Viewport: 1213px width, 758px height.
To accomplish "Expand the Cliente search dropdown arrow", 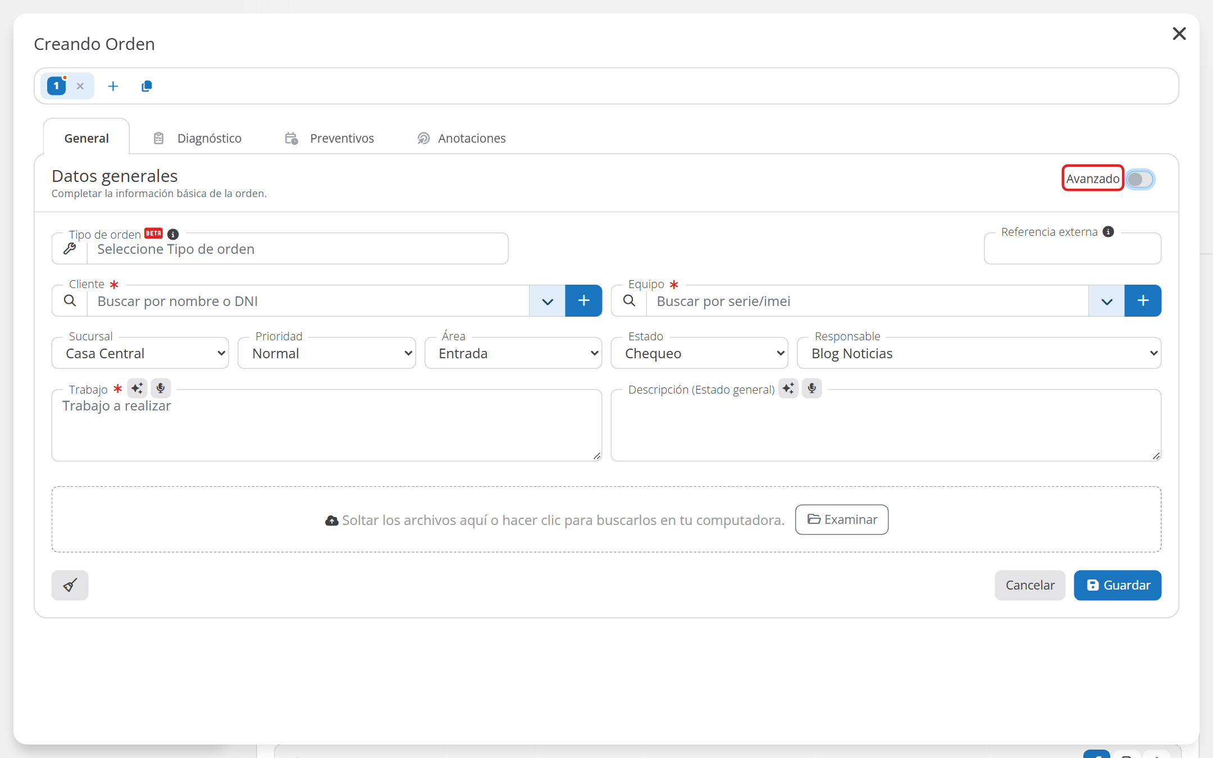I will click(x=548, y=301).
